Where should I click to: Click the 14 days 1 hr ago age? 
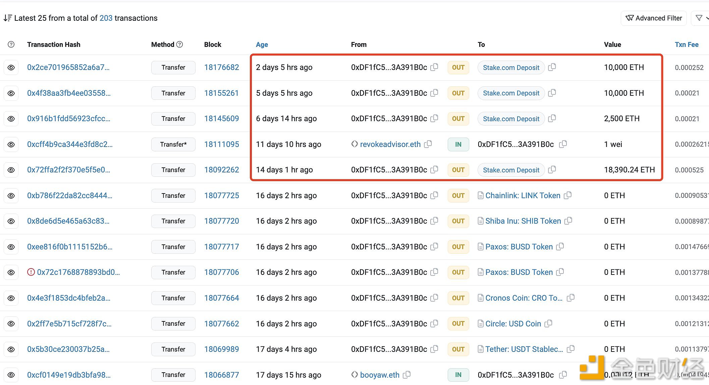click(x=284, y=170)
